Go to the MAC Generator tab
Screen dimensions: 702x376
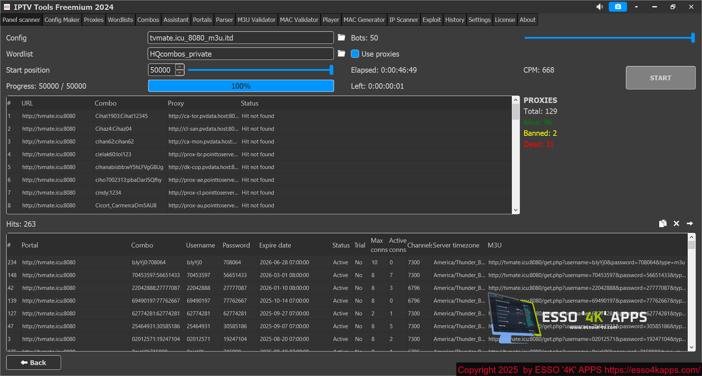[x=364, y=20]
